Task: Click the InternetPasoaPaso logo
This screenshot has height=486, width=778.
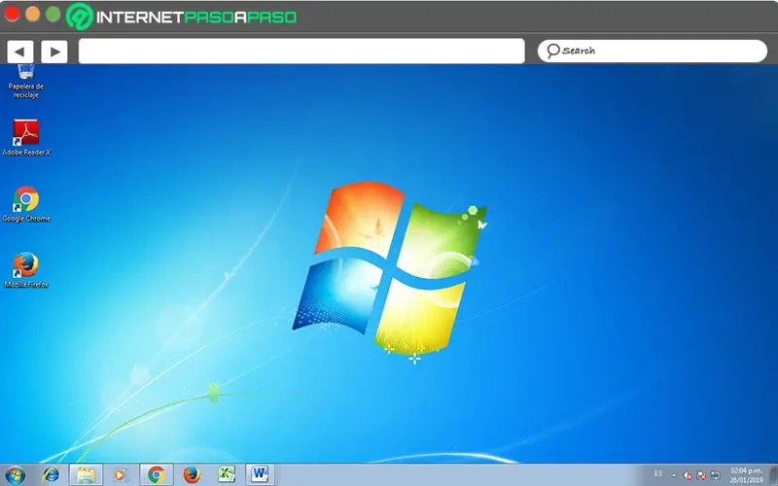Action: pyautogui.click(x=182, y=17)
